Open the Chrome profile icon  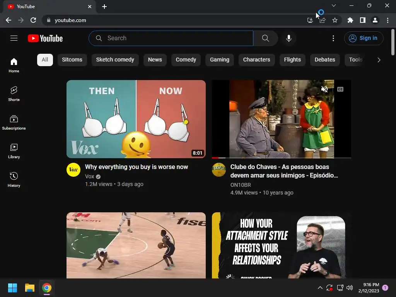coord(375,20)
